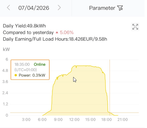Click the red up-triangle next to 5.06%
The width and height of the screenshot is (147, 128).
tap(57, 32)
